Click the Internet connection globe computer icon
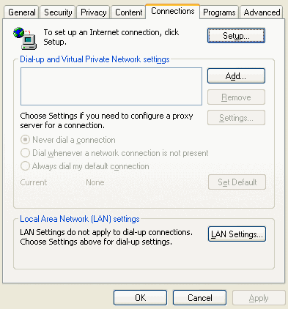The height and width of the screenshot is (309, 288). tap(25, 38)
